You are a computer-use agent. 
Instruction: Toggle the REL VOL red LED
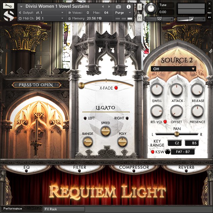coord(165,122)
